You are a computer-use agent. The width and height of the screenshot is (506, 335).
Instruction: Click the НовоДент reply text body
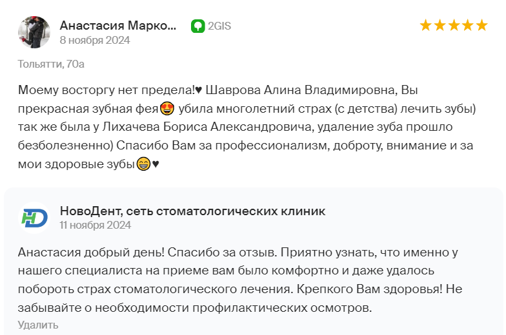(x=240, y=280)
